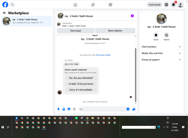This screenshot has width=188, height=138.
Task: Open the emoji picker smiley
Action: coord(128,109)
